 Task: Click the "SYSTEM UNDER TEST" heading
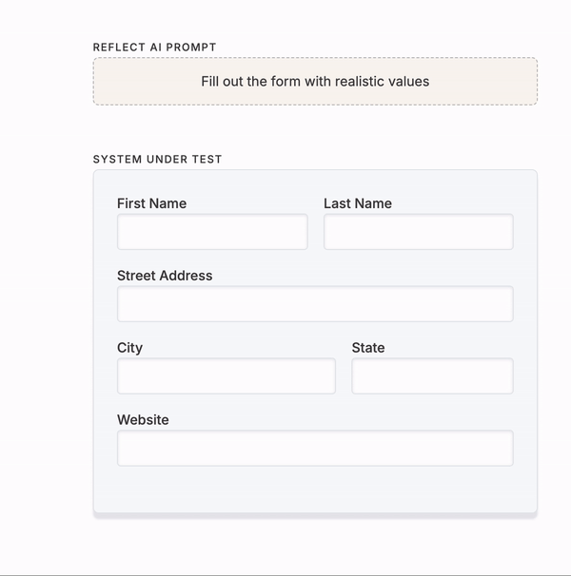click(x=157, y=160)
